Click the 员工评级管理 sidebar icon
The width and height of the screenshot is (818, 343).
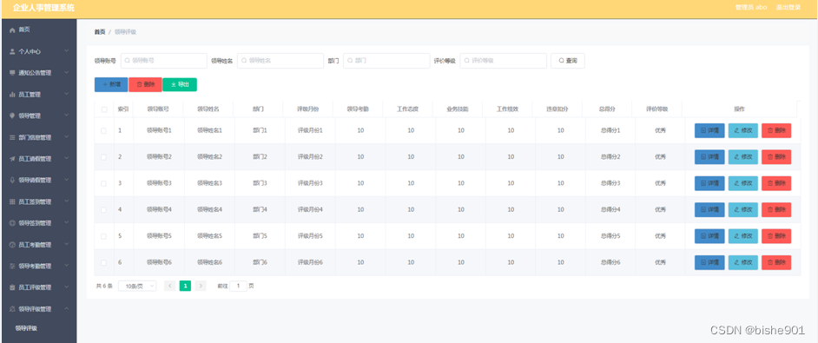click(x=12, y=287)
